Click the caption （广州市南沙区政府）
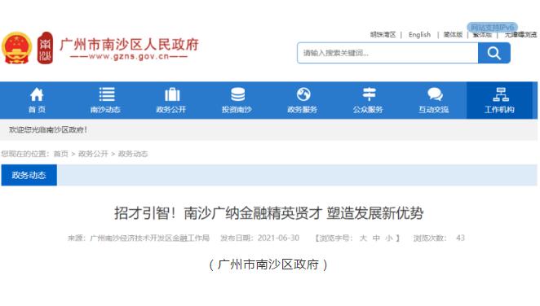 click(268, 264)
